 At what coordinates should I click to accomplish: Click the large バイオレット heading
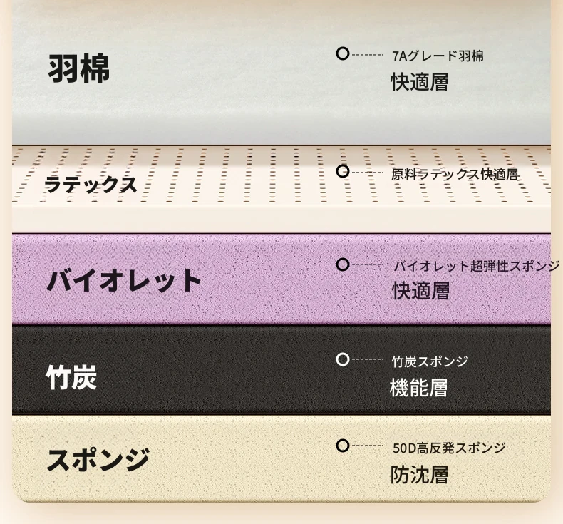coord(125,280)
